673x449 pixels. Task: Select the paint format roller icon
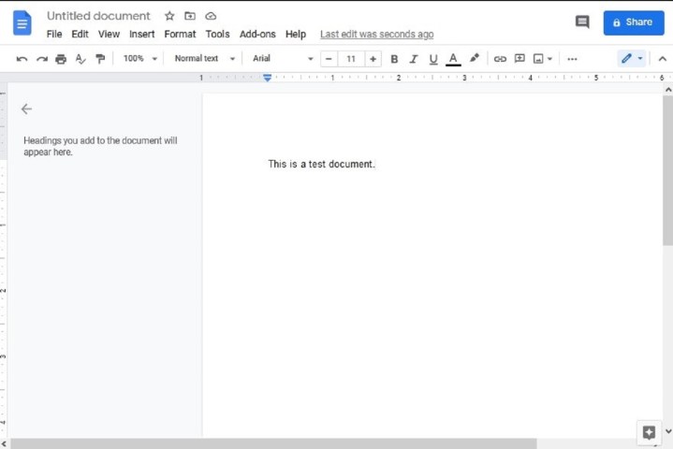[x=100, y=59]
